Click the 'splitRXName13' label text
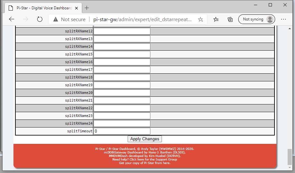 79,39
